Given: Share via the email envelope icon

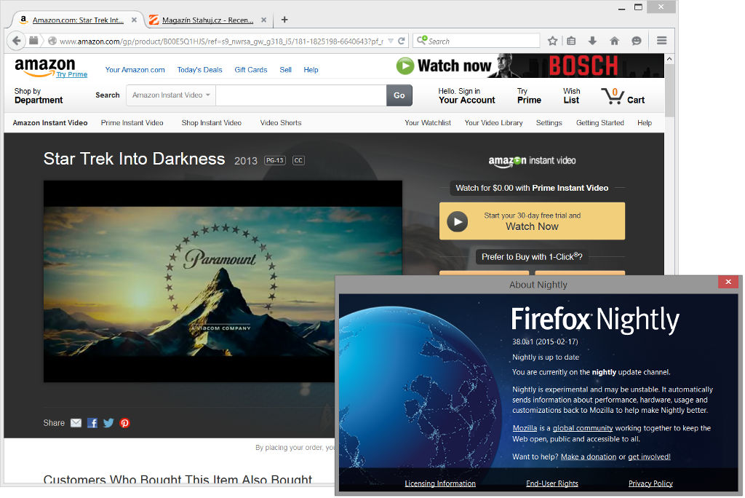Looking at the screenshot, I should coord(76,423).
